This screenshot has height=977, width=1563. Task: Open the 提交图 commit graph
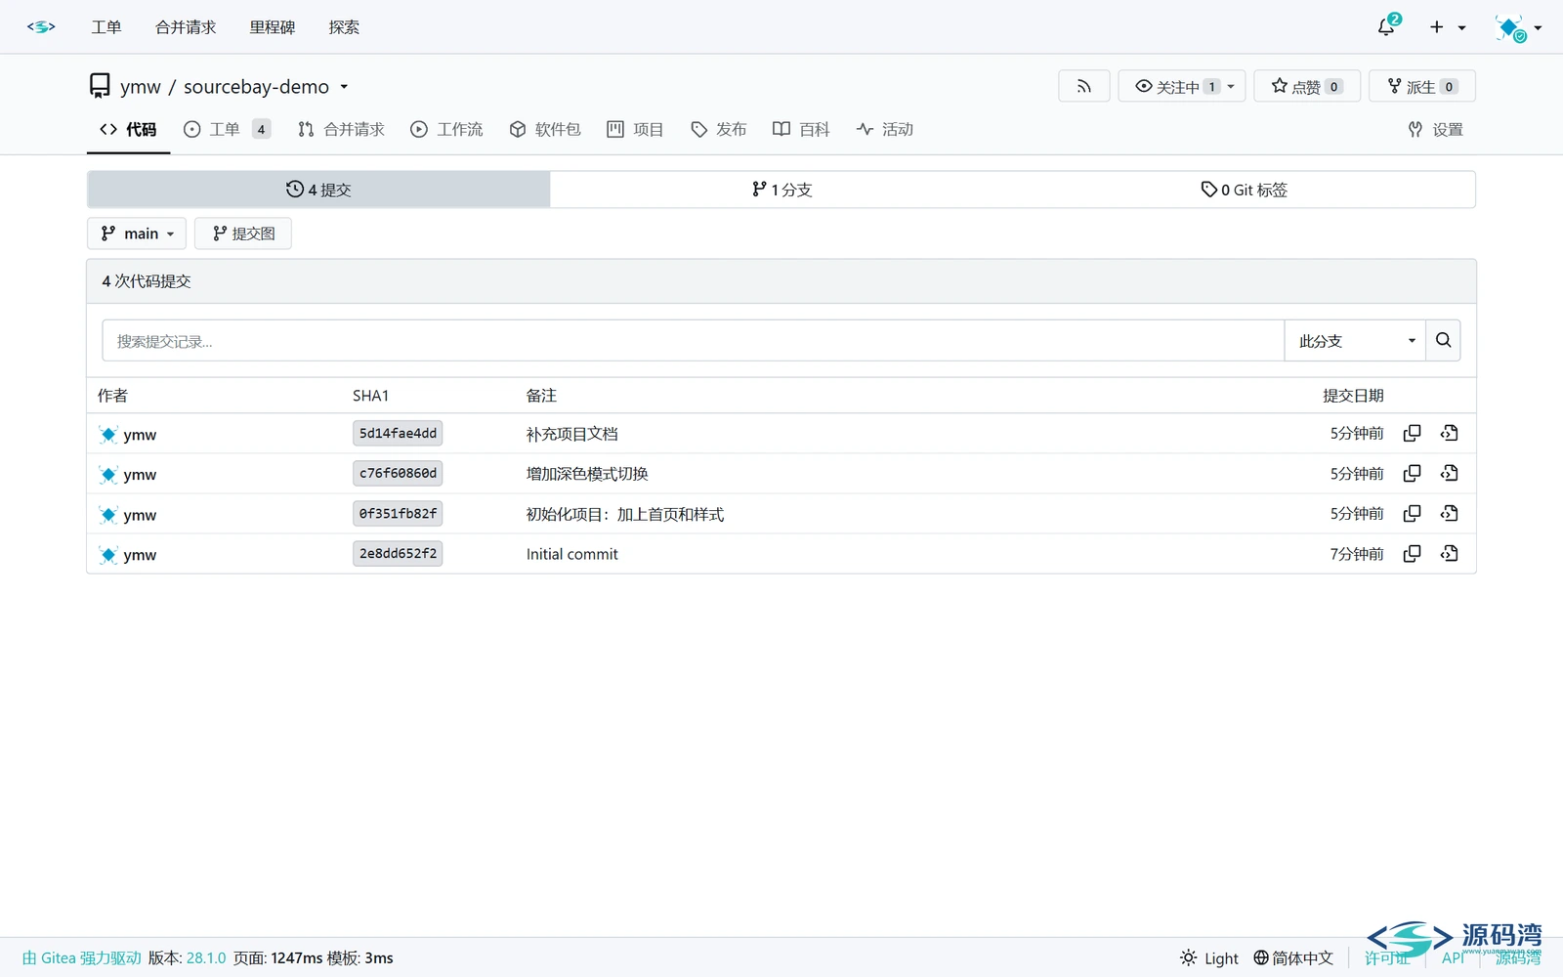(x=243, y=234)
